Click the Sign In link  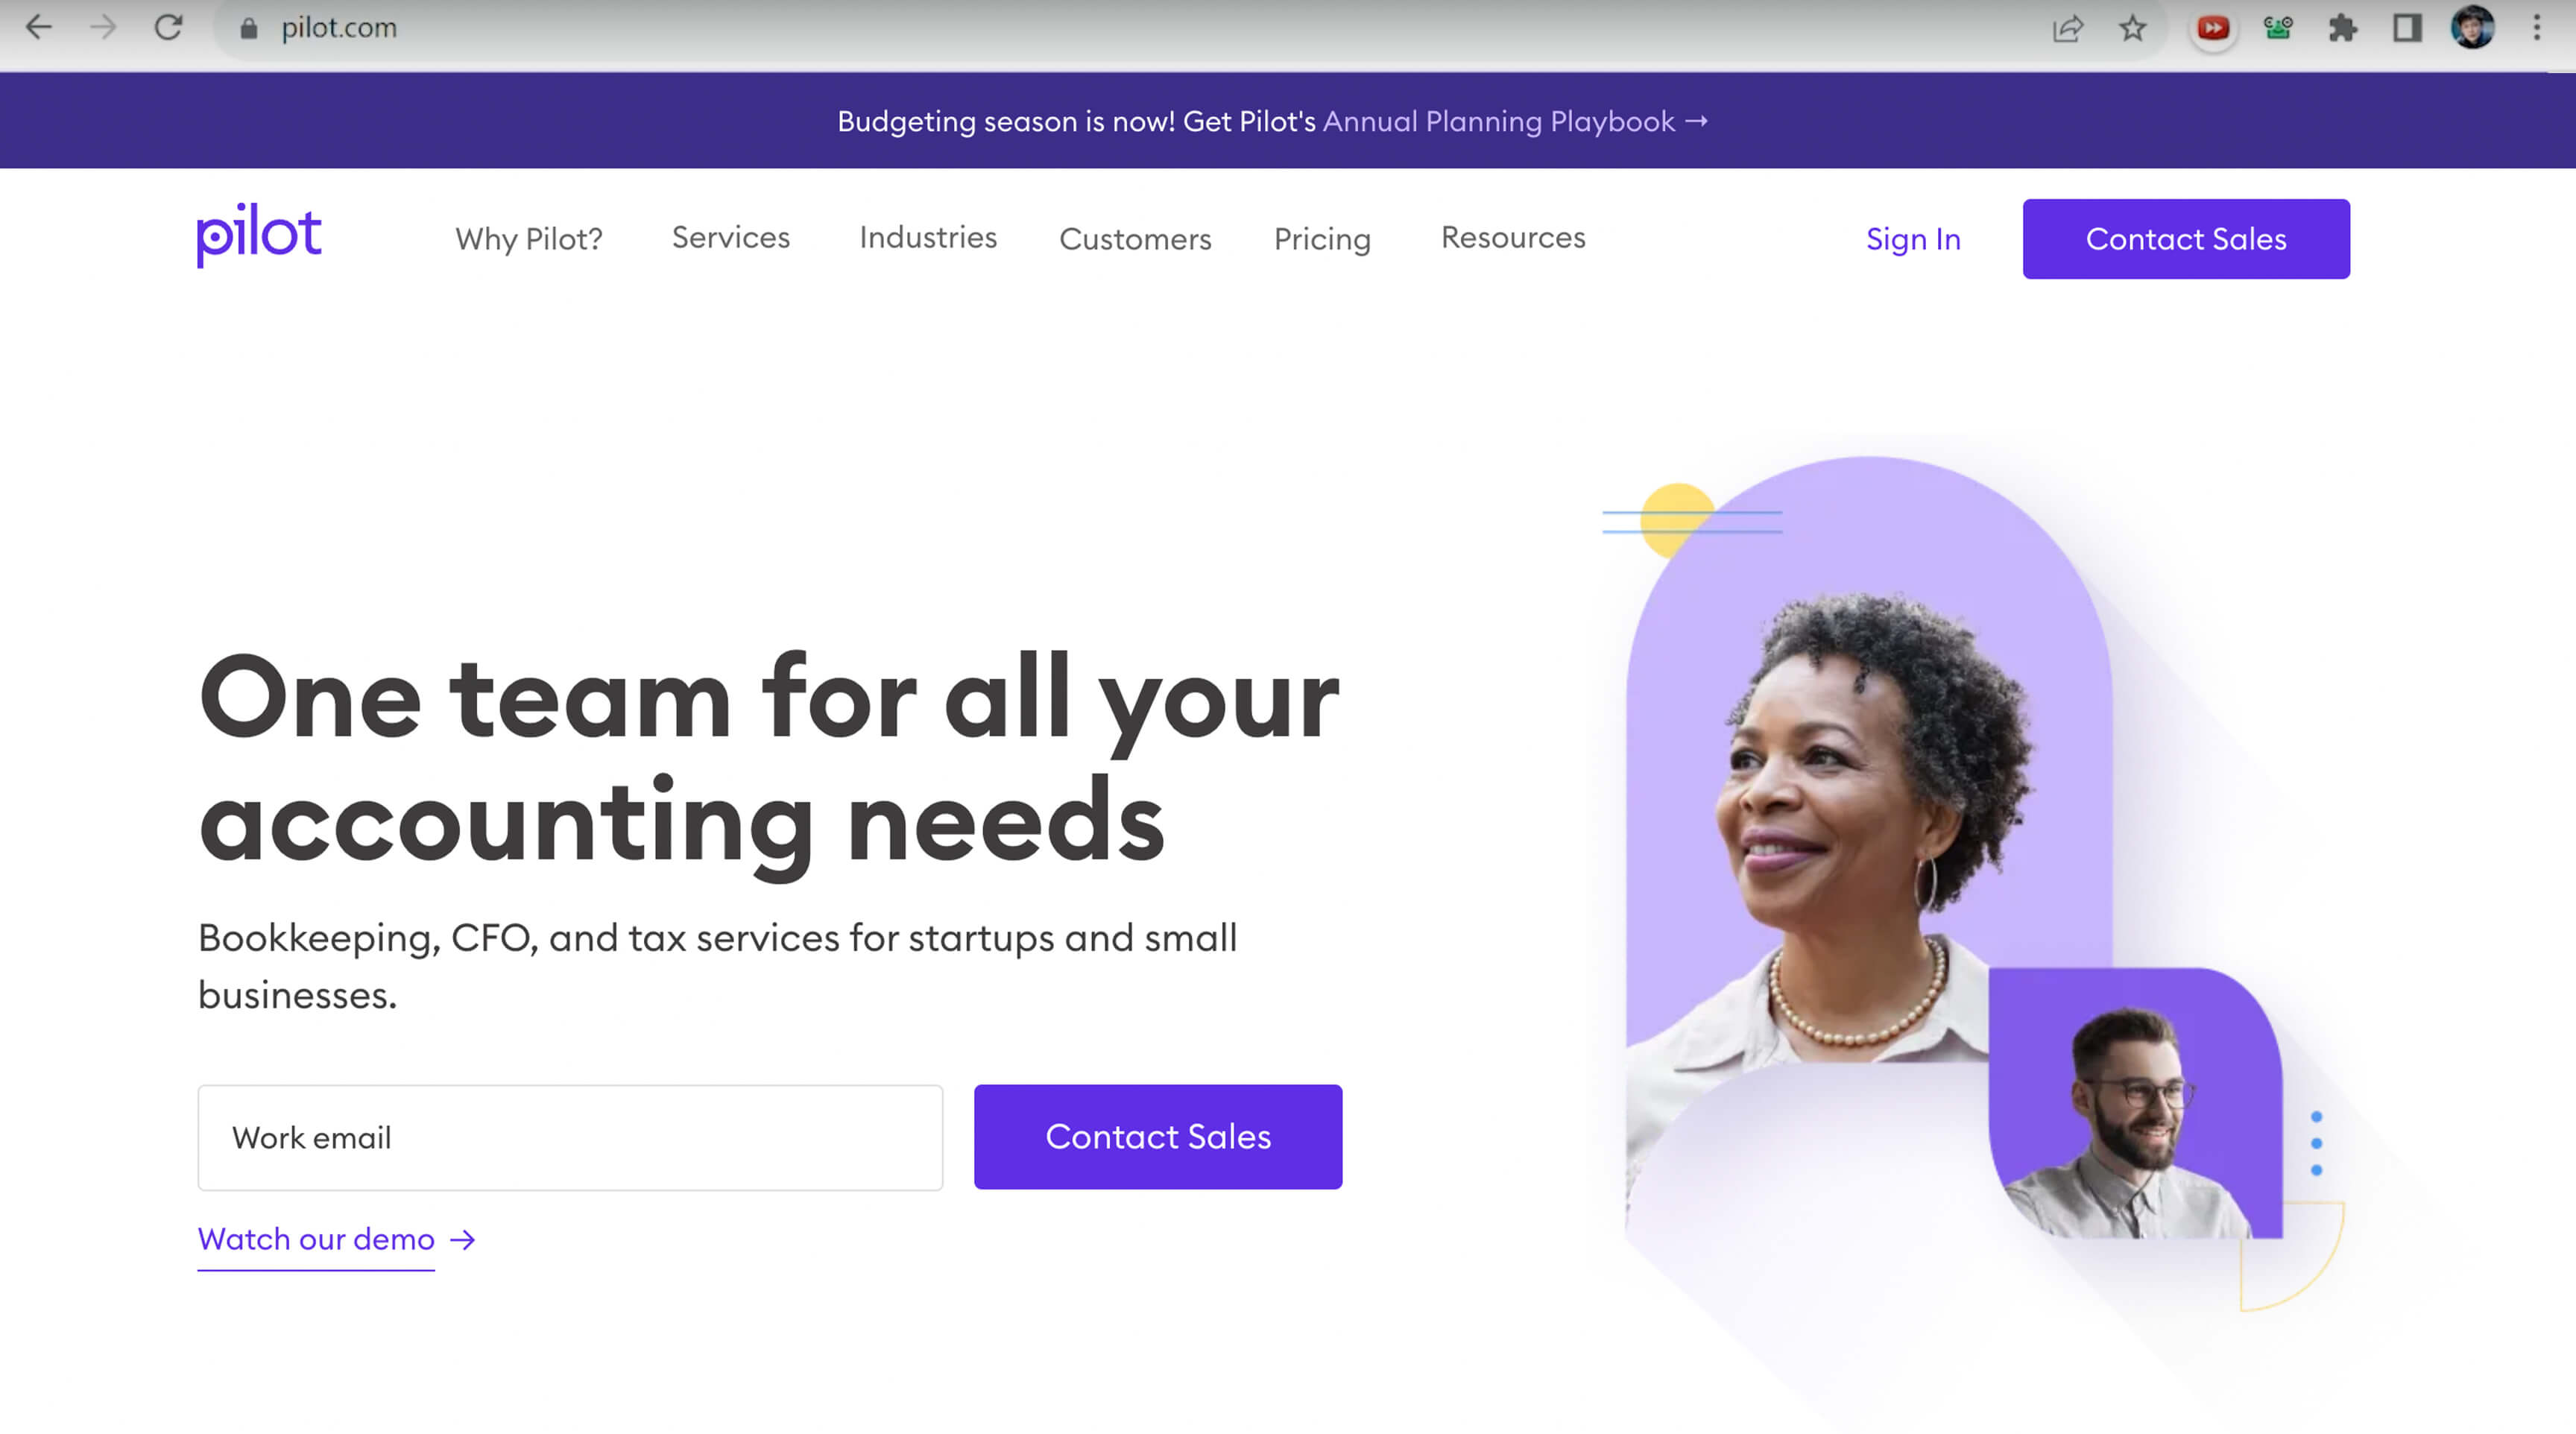pos(1913,239)
